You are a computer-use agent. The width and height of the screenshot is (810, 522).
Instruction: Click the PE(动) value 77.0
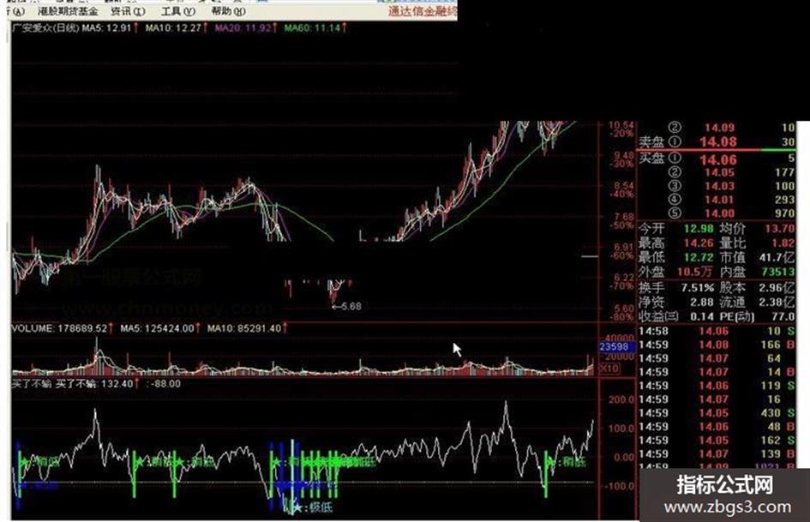[783, 316]
